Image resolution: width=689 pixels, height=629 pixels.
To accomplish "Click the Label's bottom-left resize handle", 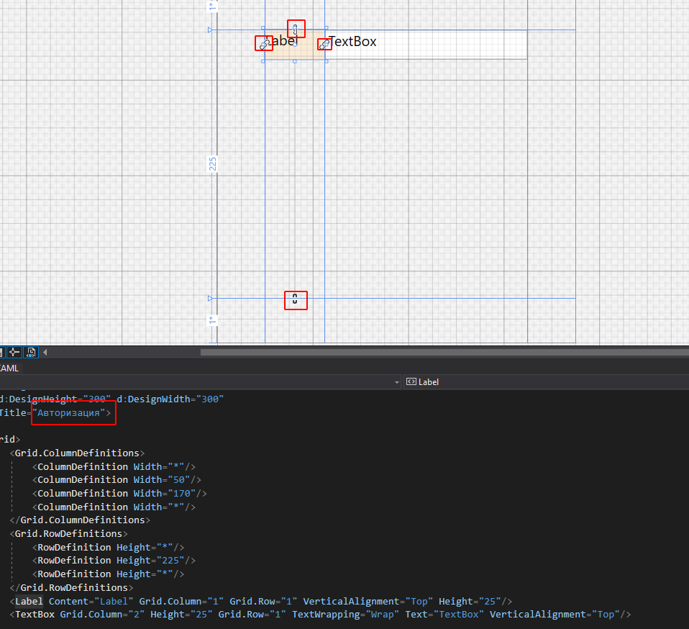I will (x=263, y=61).
